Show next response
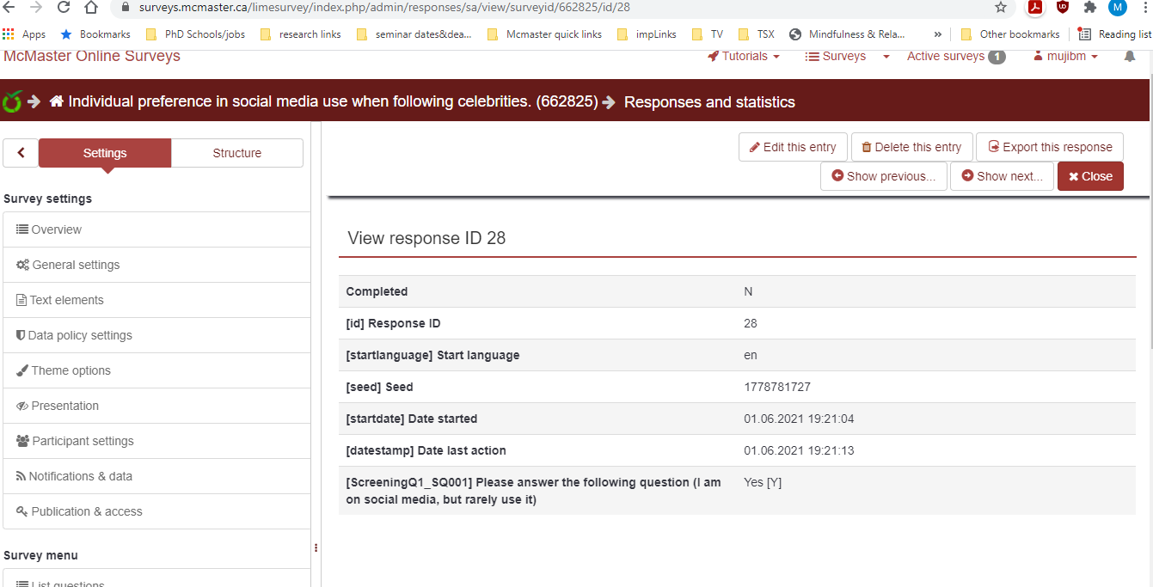 1002,176
